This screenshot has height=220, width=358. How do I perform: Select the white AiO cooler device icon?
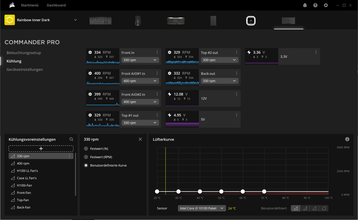(x=251, y=21)
